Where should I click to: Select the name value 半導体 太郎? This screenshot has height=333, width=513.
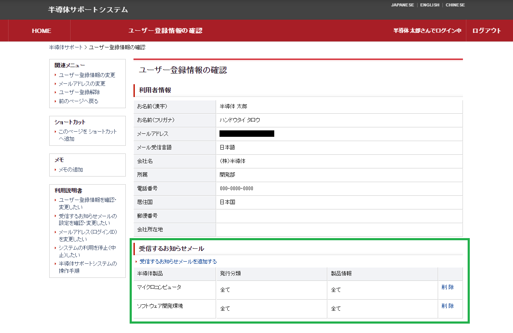coord(233,106)
